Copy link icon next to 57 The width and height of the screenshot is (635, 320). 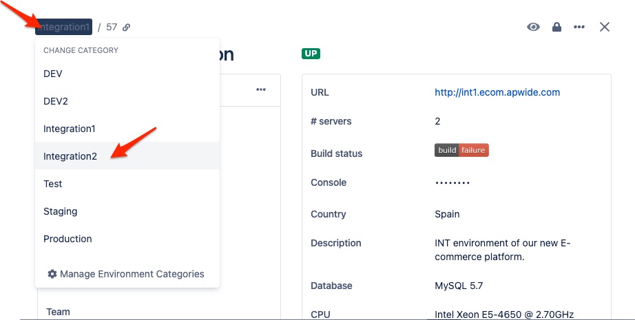point(127,28)
